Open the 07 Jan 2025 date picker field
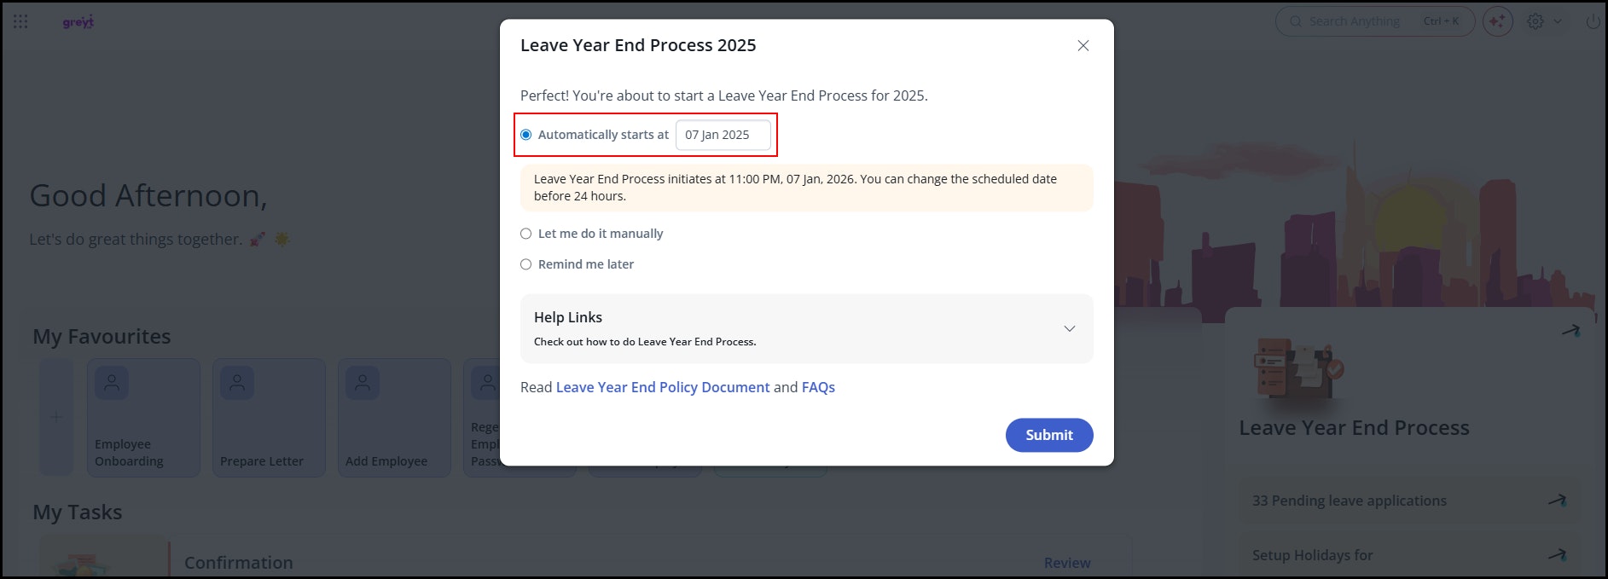This screenshot has height=579, width=1608. tap(723, 135)
